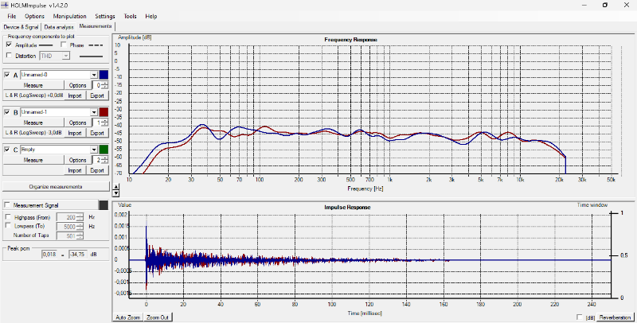Click the Auto Zoom button

point(128,317)
